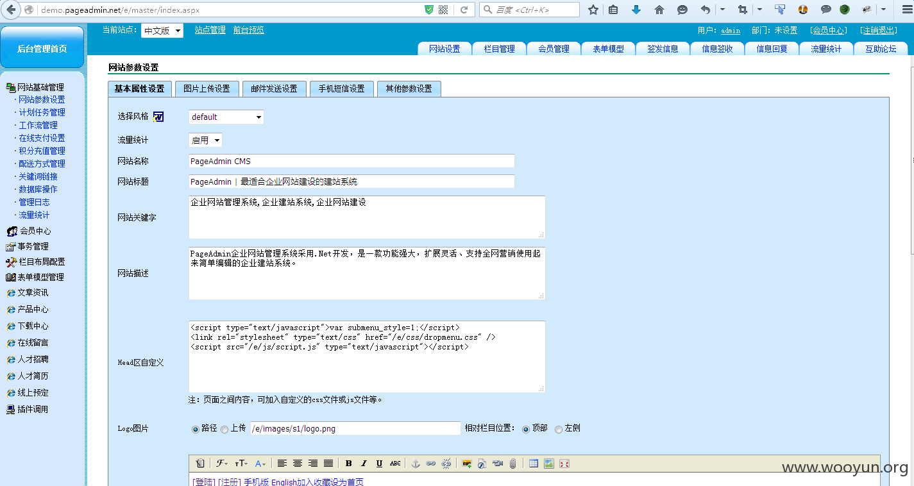Go to browser home page icon
Viewport: 914px width, 486px height.
(x=659, y=10)
